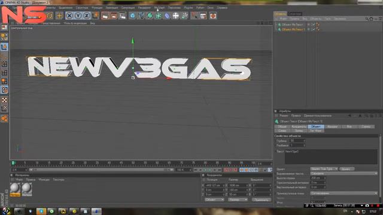The image size is (383, 215).
Task: Click the red record keyframe button
Action: coord(226,170)
